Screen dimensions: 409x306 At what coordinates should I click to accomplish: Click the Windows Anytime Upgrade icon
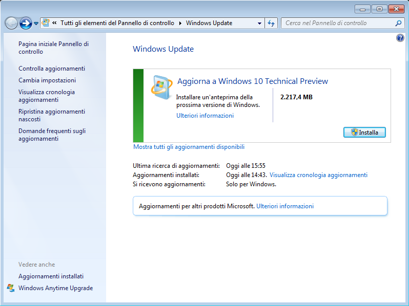(x=11, y=288)
